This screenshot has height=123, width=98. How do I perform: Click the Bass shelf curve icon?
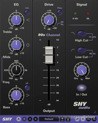[28, 95]
